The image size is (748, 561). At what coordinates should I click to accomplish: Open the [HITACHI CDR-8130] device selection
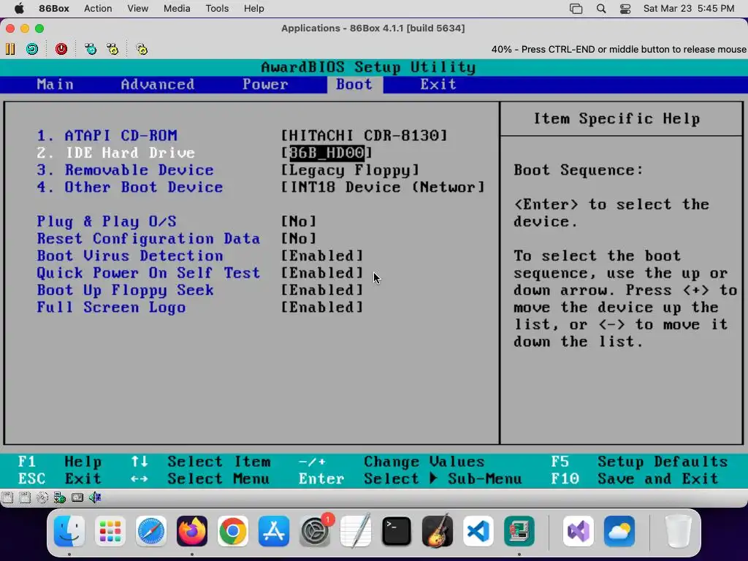(364, 135)
